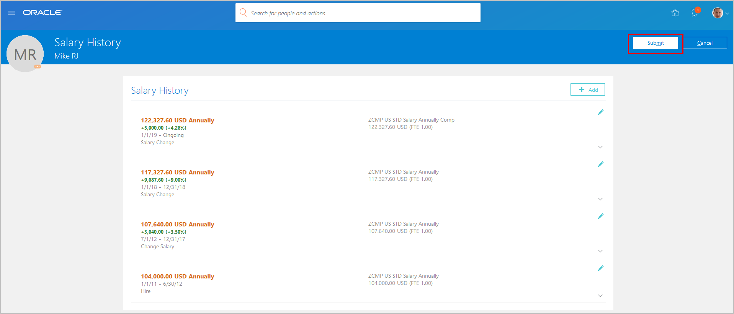Image resolution: width=734 pixels, height=314 pixels.
Task: Open the notifications flag icon
Action: (695, 13)
